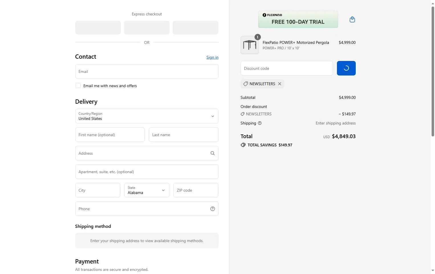
Task: Click the Enter shipping address text
Action: (x=336, y=123)
